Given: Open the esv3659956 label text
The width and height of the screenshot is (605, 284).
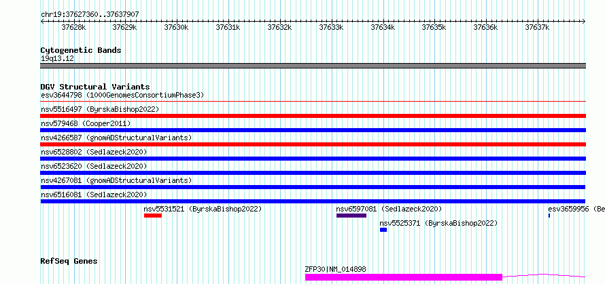Looking at the screenshot, I should [576, 209].
